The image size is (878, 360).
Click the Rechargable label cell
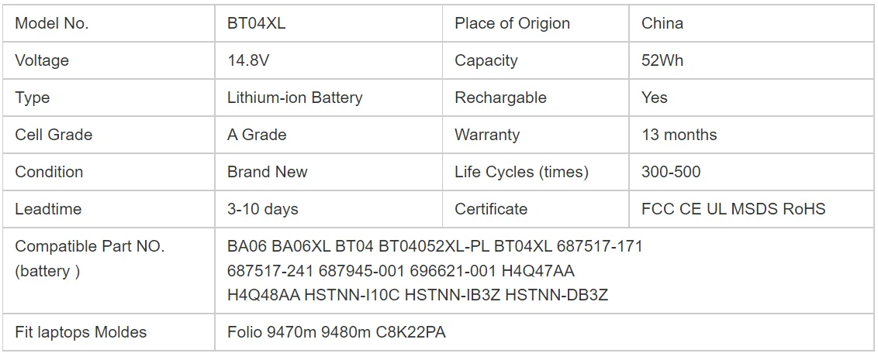pos(500,98)
